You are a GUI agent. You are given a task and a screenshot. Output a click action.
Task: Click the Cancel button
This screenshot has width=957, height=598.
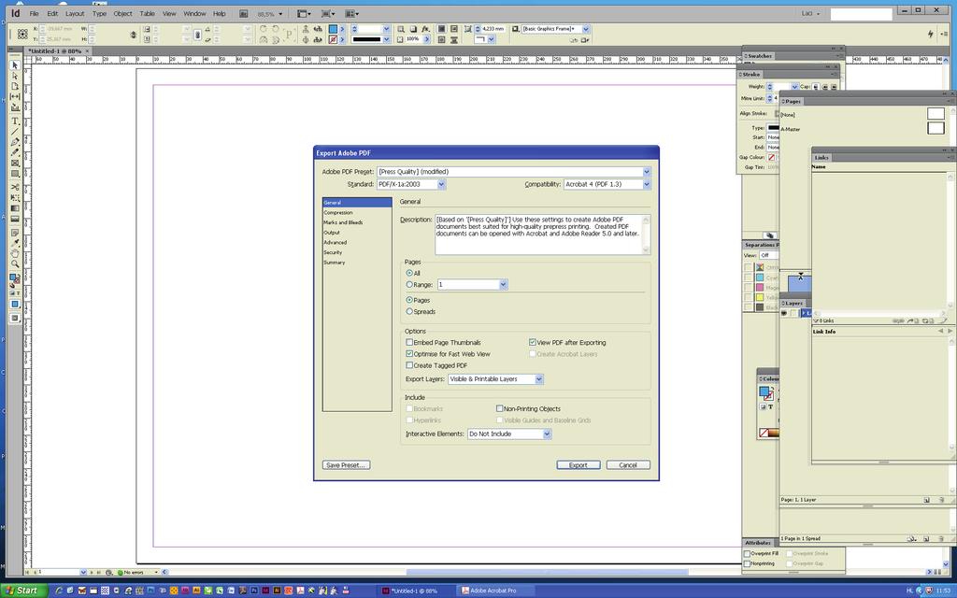coord(628,465)
